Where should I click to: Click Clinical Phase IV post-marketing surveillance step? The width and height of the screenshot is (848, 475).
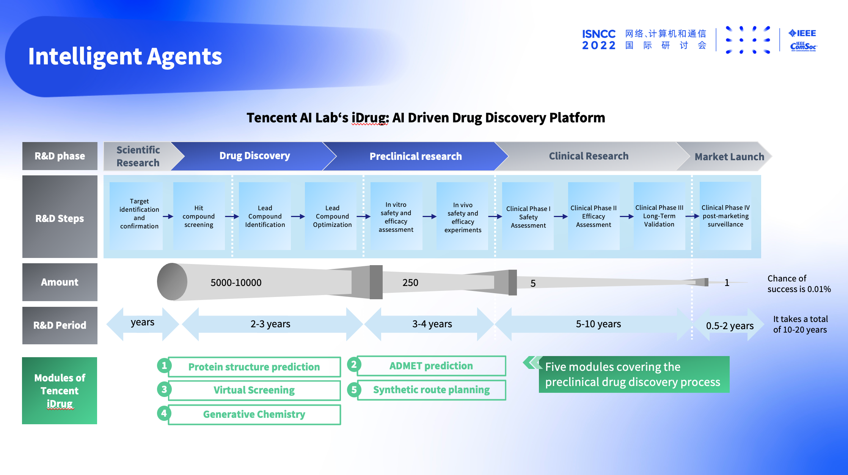click(726, 216)
